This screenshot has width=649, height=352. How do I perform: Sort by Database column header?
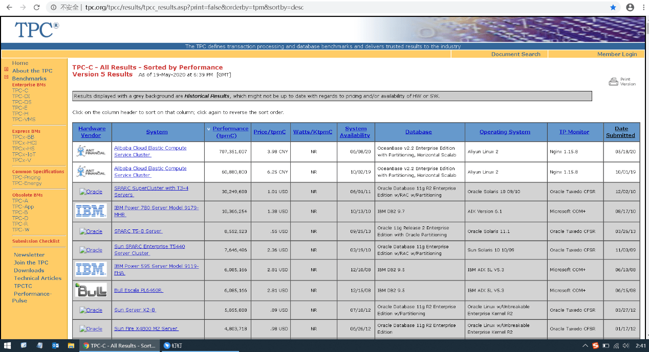419,132
